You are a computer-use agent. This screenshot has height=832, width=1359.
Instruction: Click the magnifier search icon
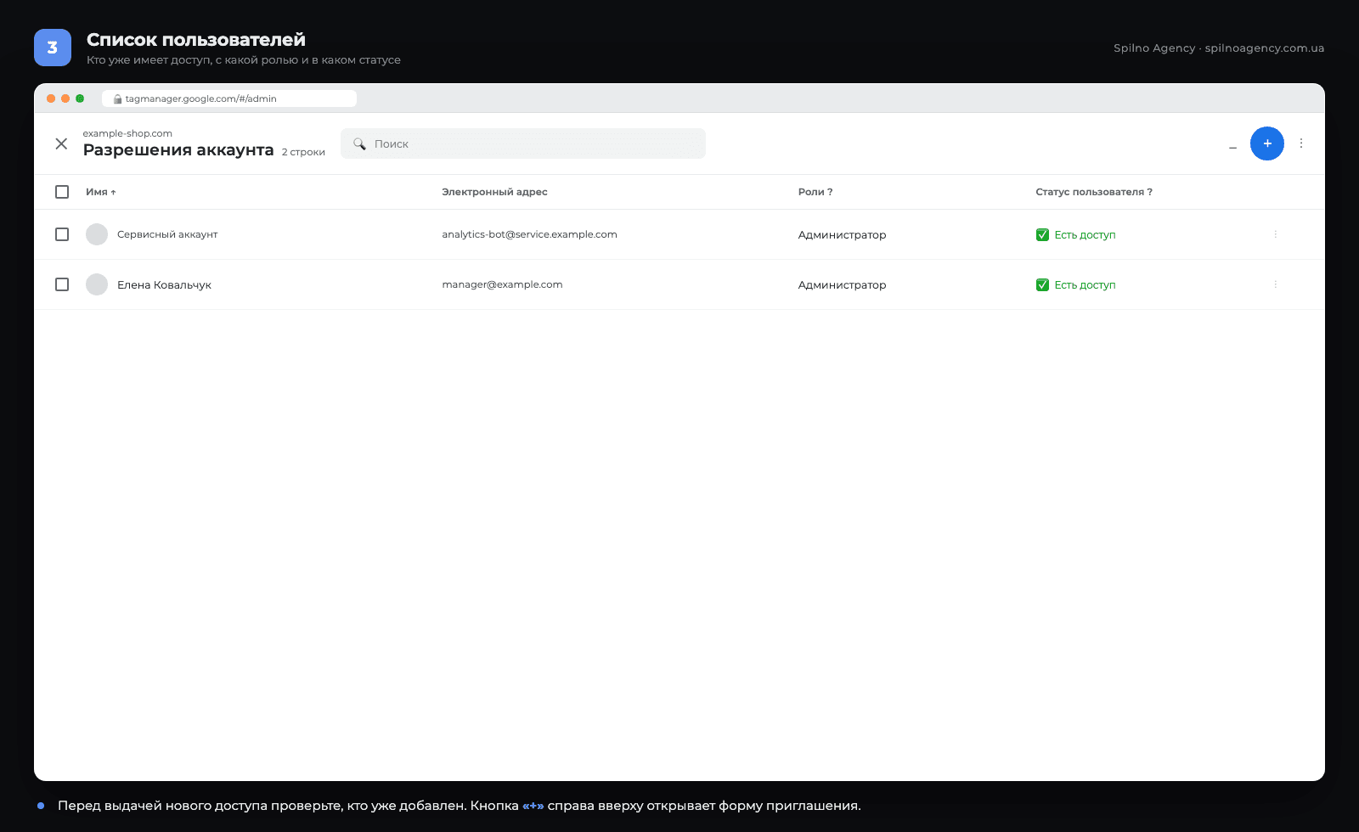359,143
